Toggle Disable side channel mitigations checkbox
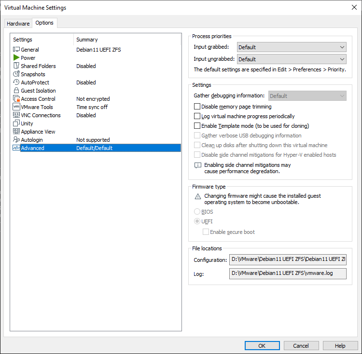Screen dimensions: 362x354 pyautogui.click(x=197, y=155)
